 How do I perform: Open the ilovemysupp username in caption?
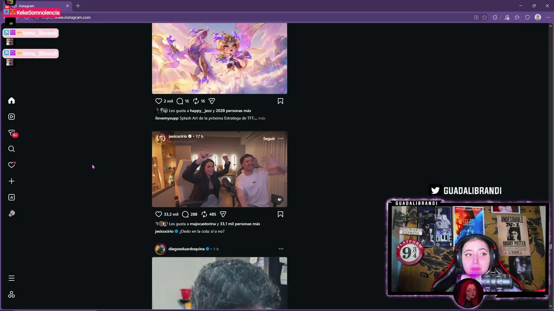click(167, 118)
